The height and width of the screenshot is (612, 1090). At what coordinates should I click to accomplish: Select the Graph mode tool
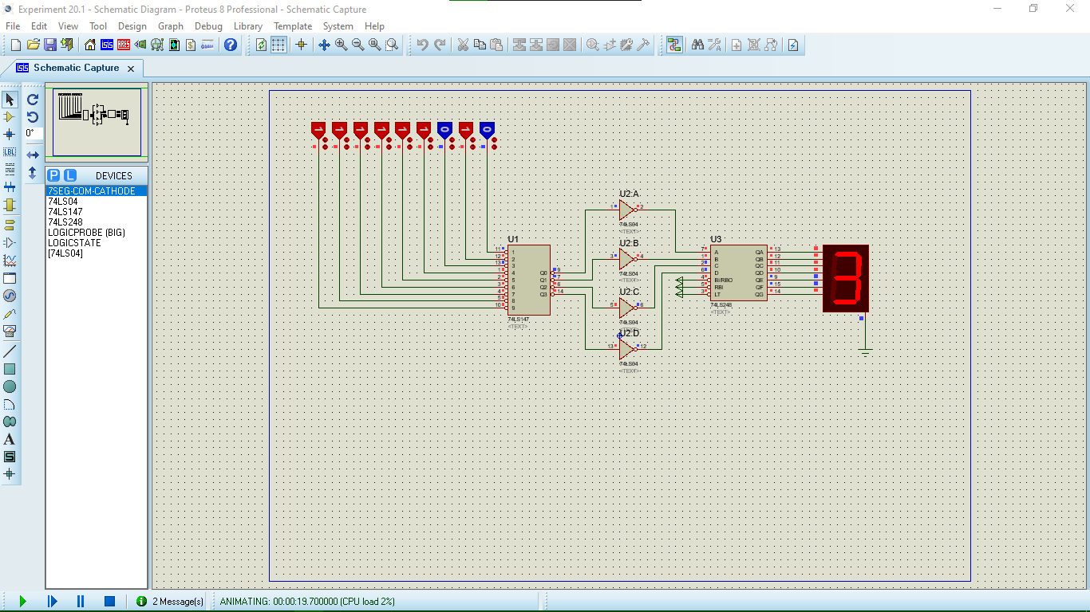click(x=9, y=261)
